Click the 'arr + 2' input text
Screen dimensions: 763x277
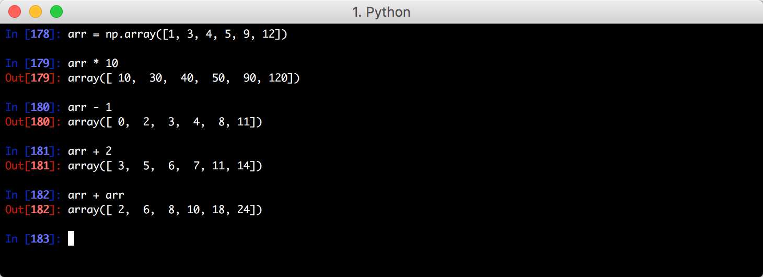pyautogui.click(x=90, y=152)
